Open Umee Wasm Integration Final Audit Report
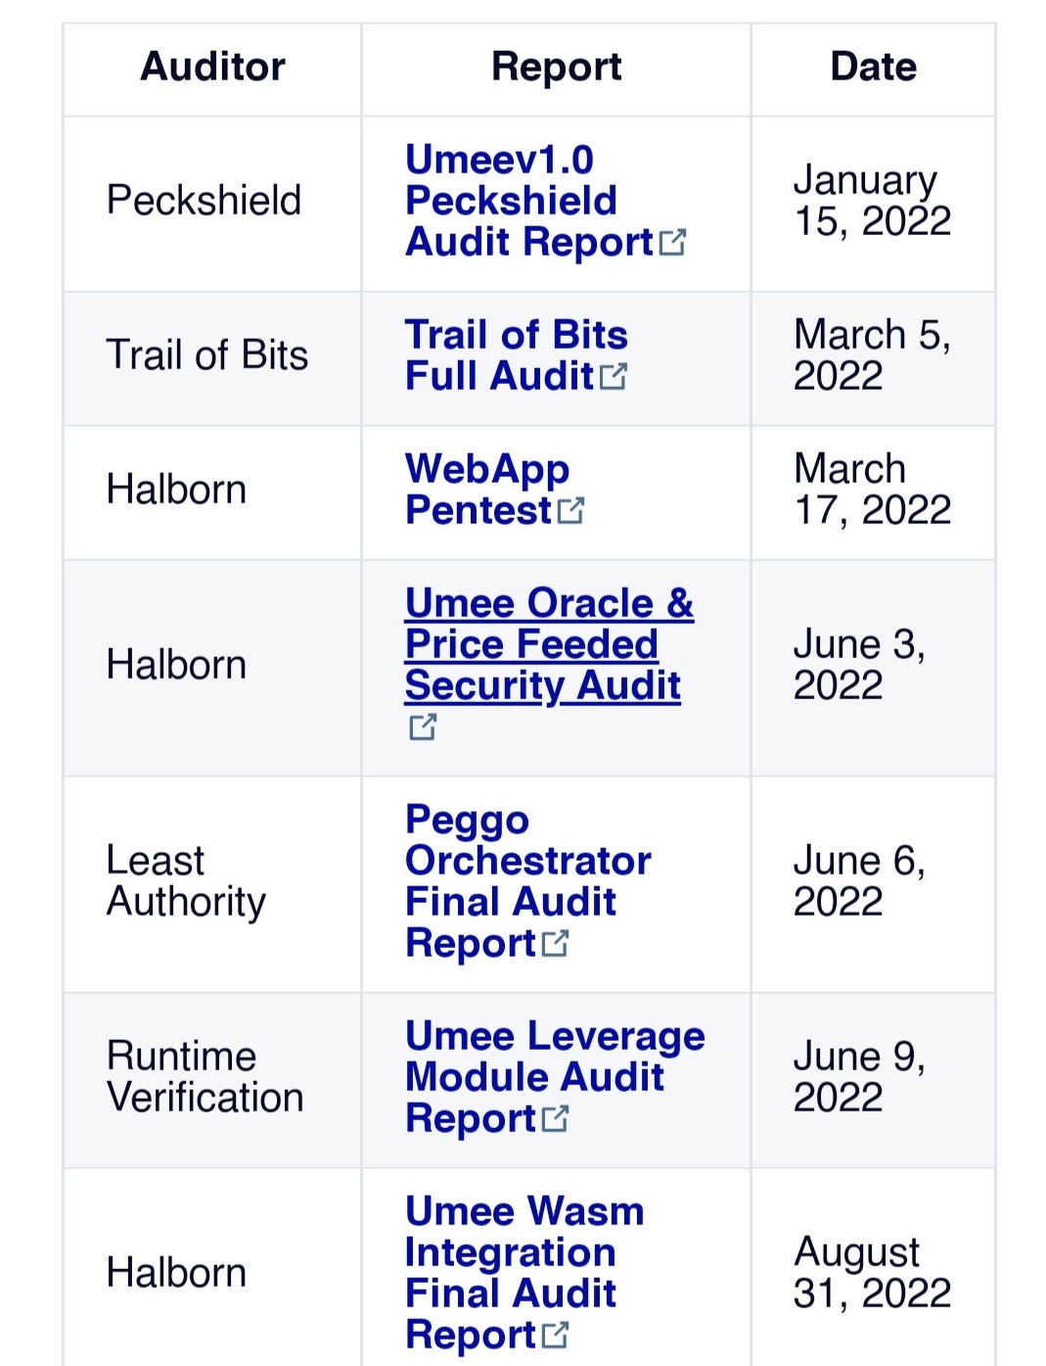Screen dimensions: 1046x1366 (x=524, y=1273)
